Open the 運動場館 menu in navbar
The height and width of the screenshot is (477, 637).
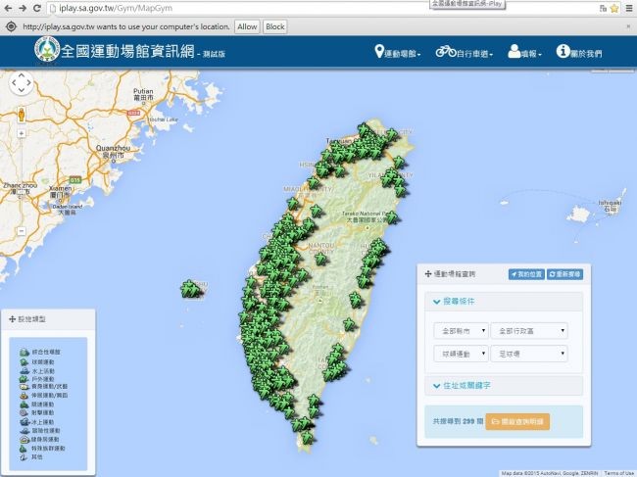[398, 52]
